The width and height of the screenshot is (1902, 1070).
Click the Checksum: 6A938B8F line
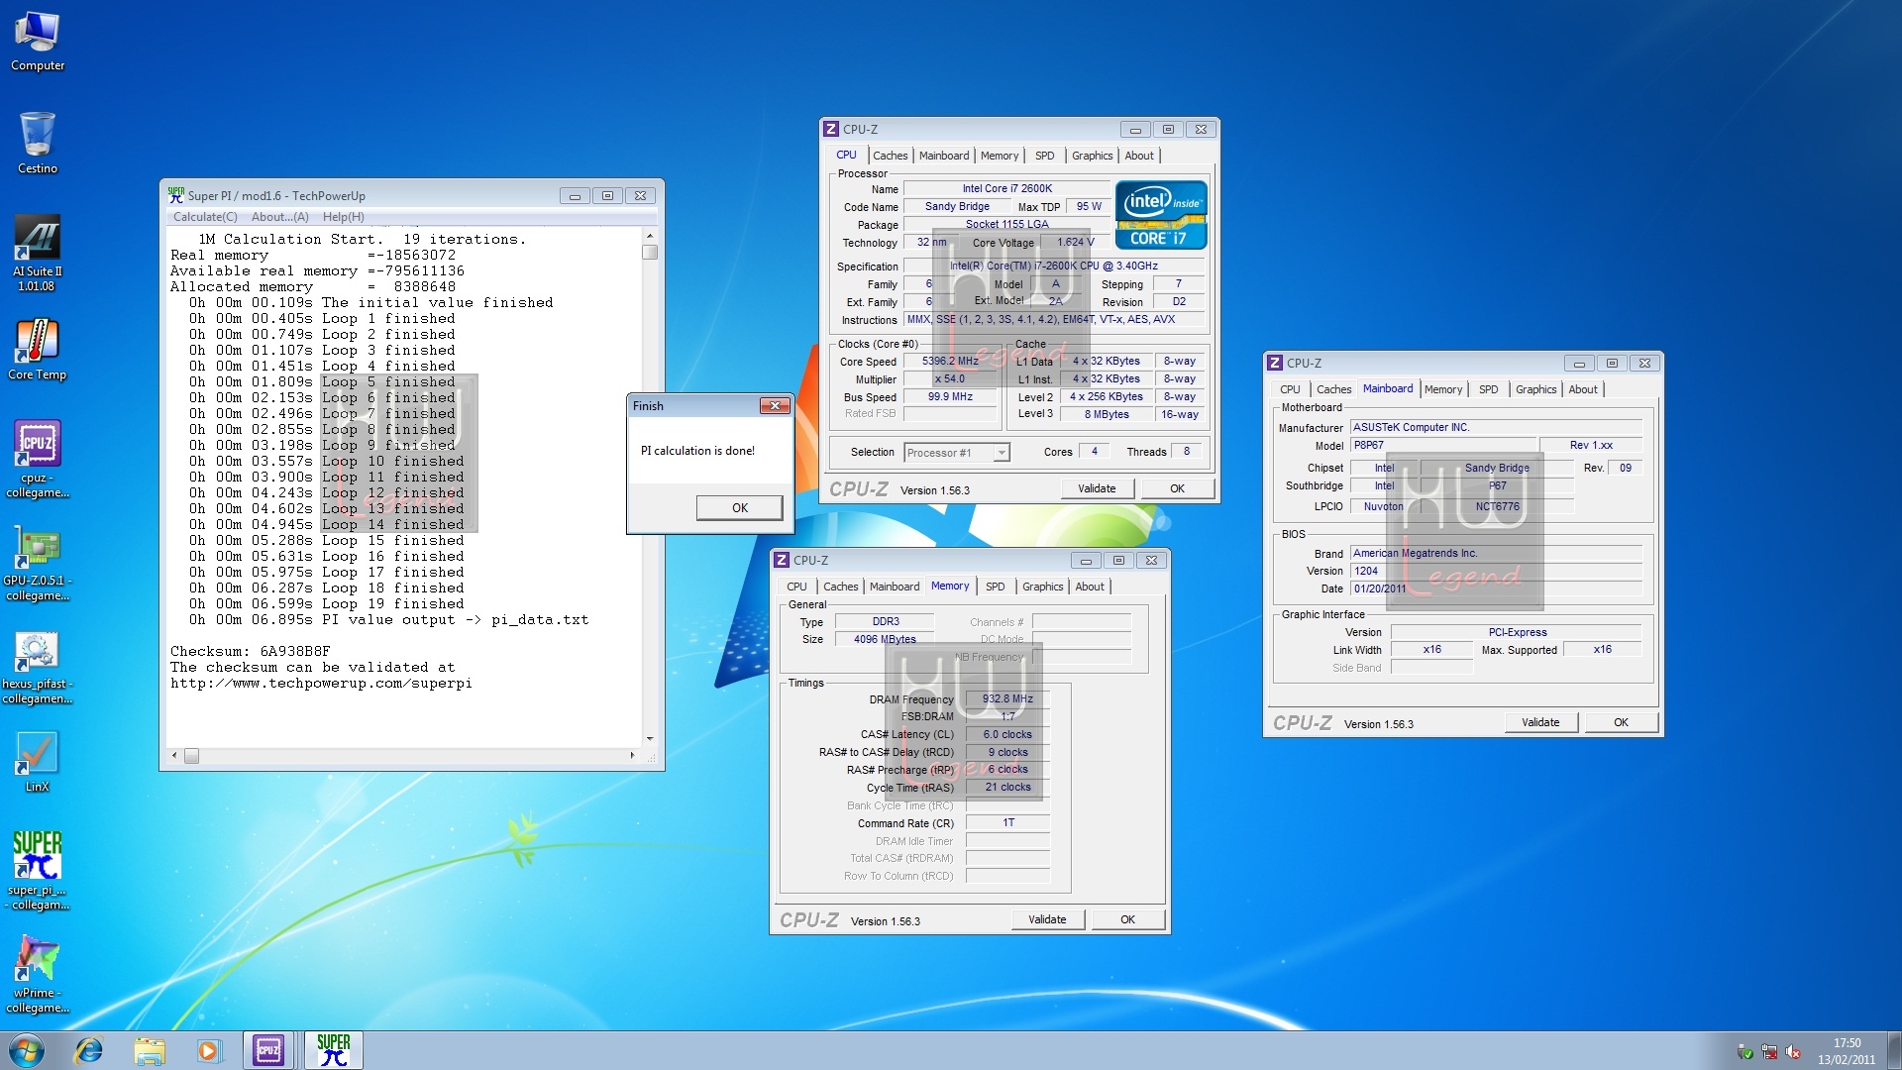pos(251,651)
